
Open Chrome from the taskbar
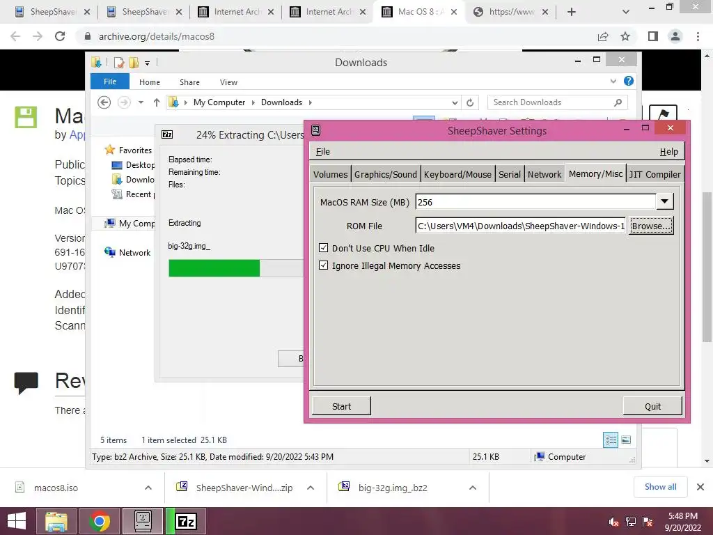pos(100,521)
